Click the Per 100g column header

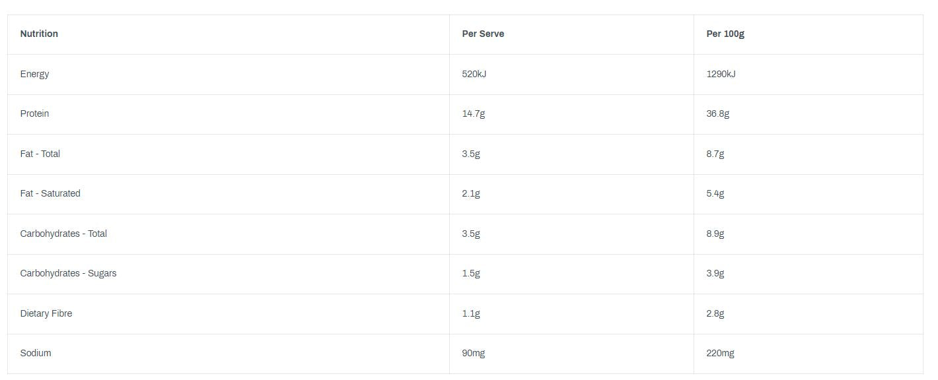pyautogui.click(x=725, y=34)
